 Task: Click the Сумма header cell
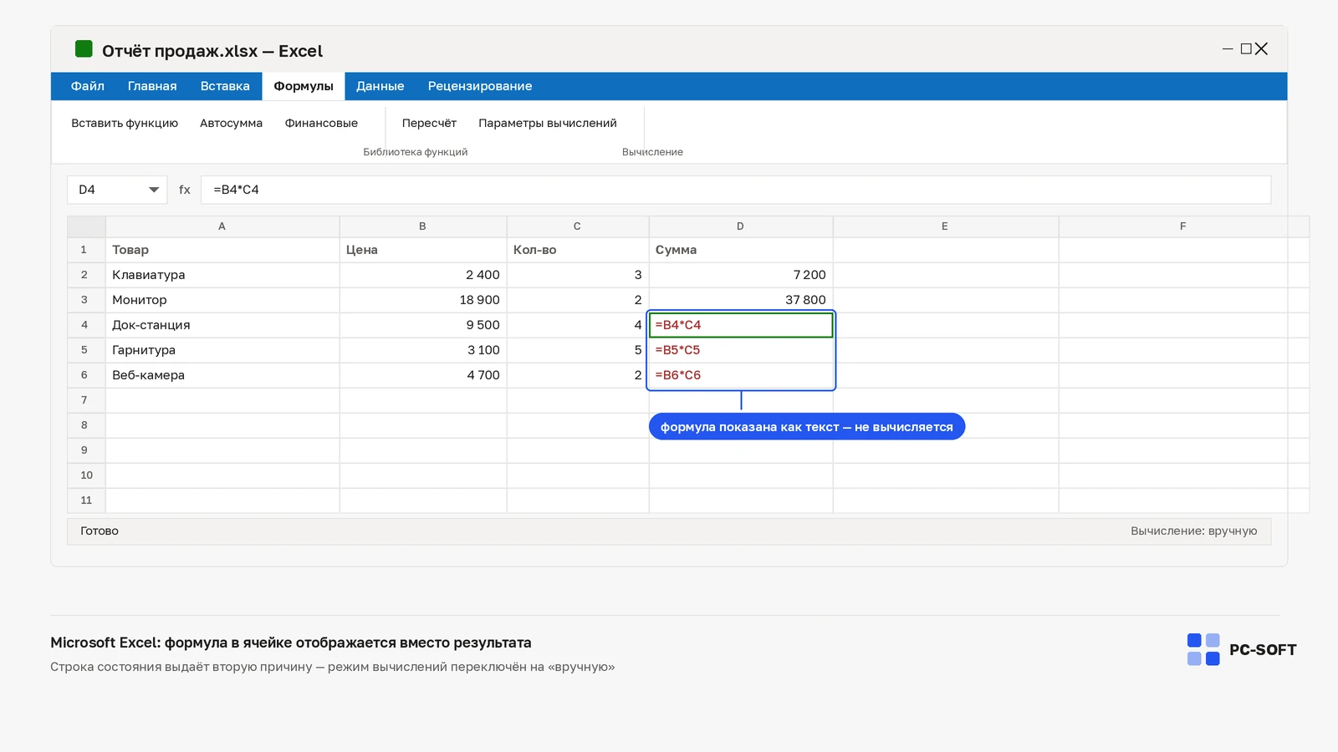(x=741, y=250)
